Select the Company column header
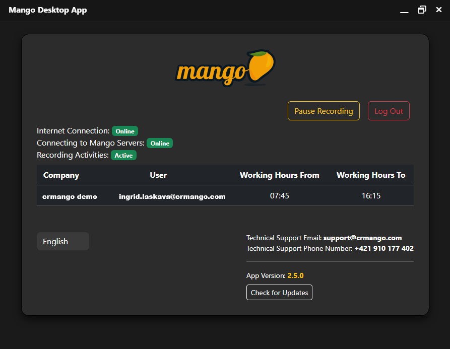The width and height of the screenshot is (450, 349). [x=61, y=175]
